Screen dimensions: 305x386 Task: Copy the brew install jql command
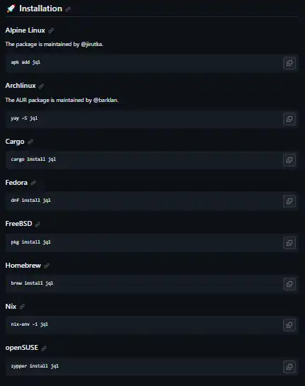point(289,284)
